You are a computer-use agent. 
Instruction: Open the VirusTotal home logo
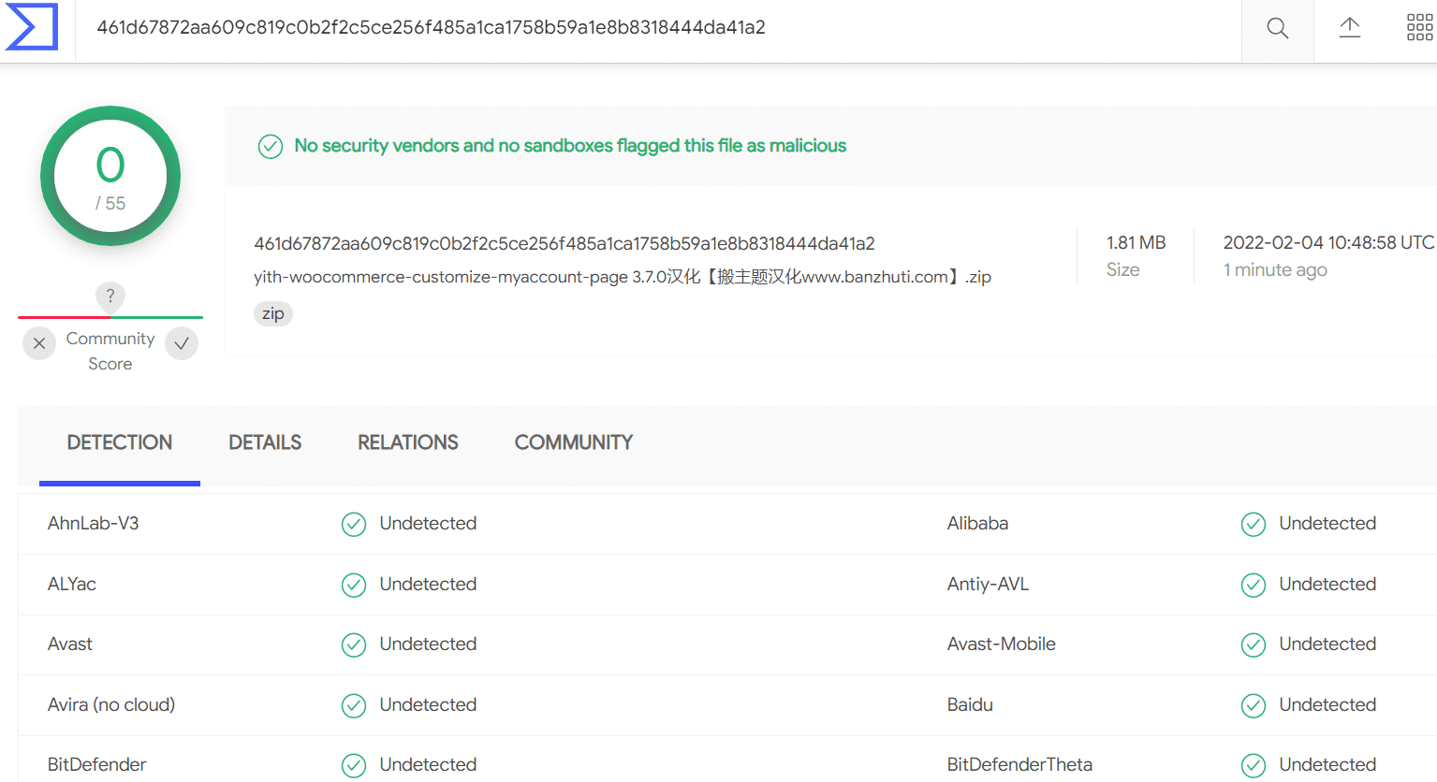coord(32,27)
